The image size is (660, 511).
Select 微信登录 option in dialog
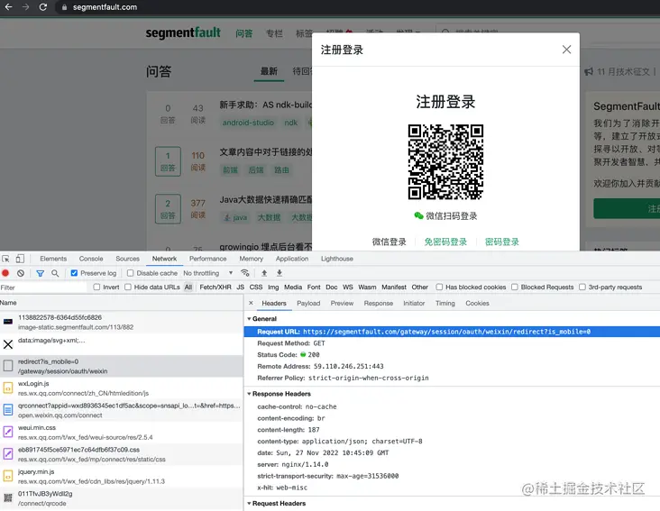[389, 242]
